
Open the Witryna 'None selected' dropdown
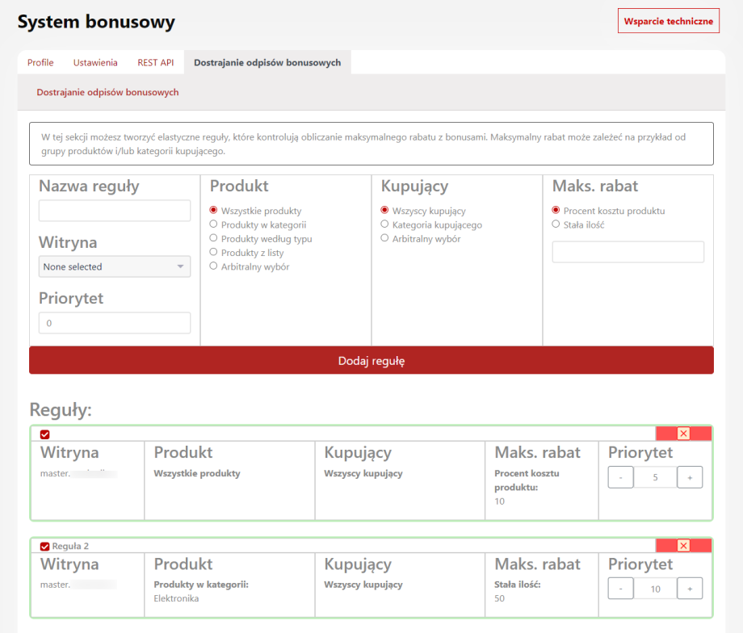click(x=115, y=266)
